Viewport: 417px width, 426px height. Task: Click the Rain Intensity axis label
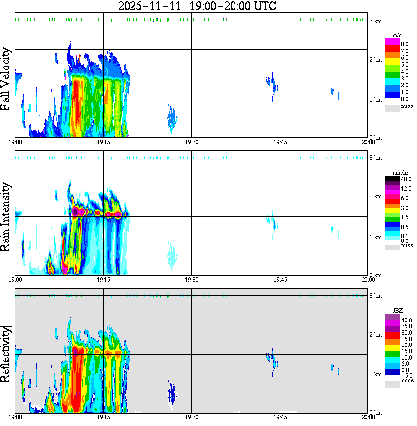coord(6,216)
